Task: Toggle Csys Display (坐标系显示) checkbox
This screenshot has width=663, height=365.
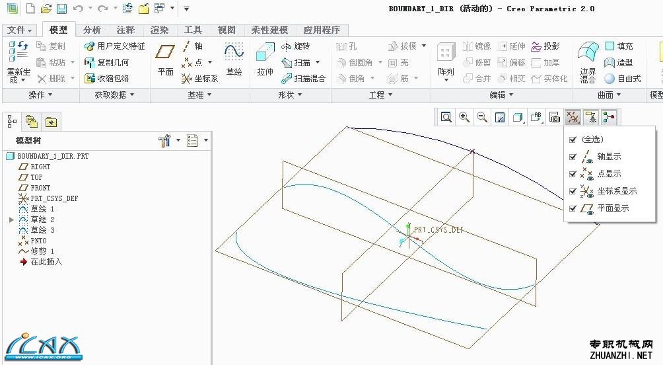Action: tap(573, 191)
